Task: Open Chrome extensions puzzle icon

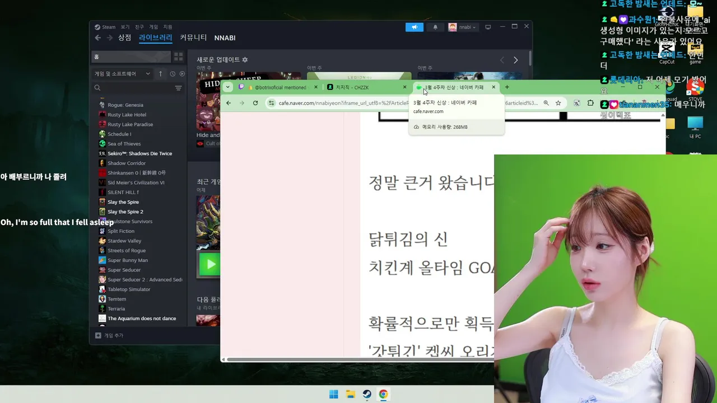Action: [590, 103]
